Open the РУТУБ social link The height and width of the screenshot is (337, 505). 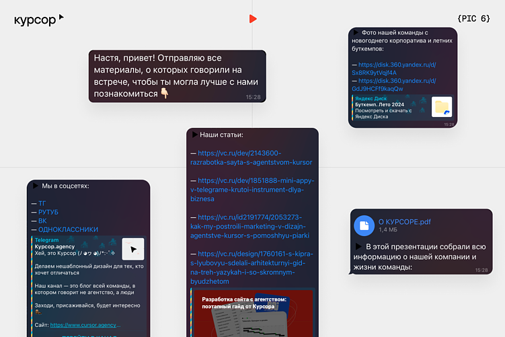48,212
